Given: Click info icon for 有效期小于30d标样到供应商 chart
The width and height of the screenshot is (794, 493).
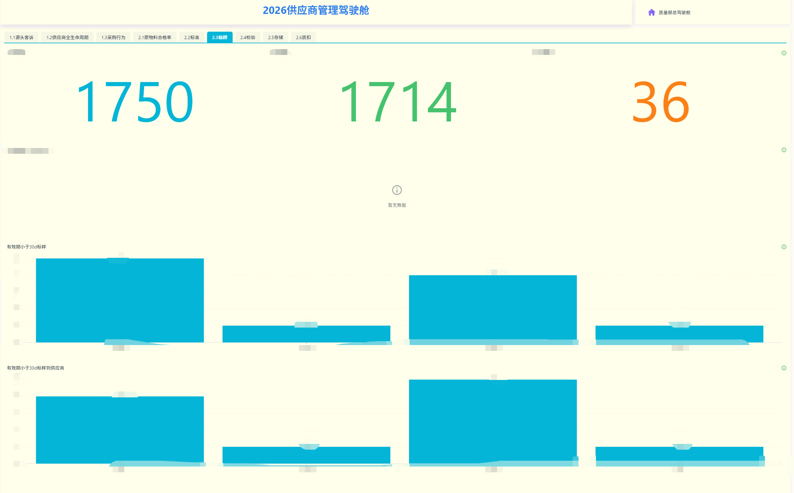Looking at the screenshot, I should click(x=784, y=368).
